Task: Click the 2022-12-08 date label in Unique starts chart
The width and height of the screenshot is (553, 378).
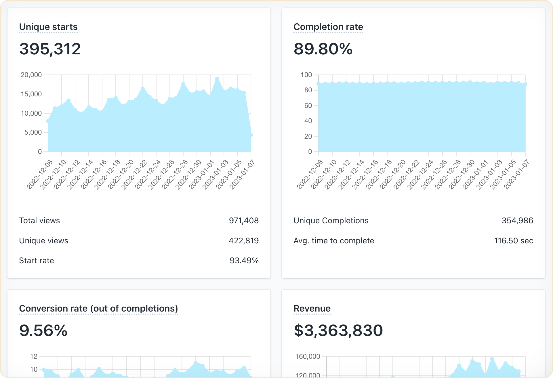Action: pyautogui.click(x=40, y=175)
